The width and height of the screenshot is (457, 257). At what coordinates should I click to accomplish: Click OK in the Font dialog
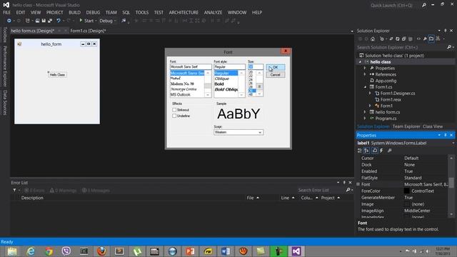(x=276, y=67)
